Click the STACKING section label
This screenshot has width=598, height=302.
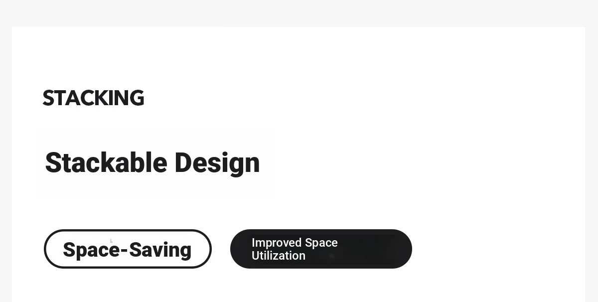click(x=94, y=98)
